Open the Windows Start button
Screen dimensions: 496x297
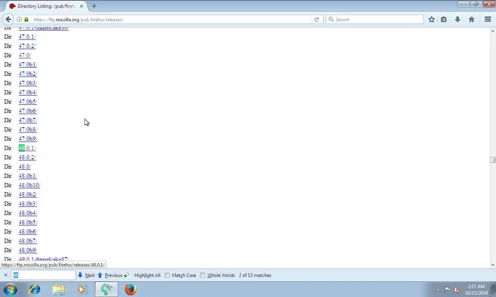pyautogui.click(x=10, y=289)
